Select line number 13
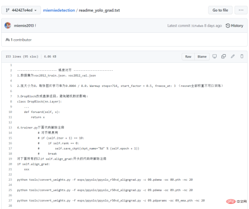The image size is (249, 209). [10, 127]
